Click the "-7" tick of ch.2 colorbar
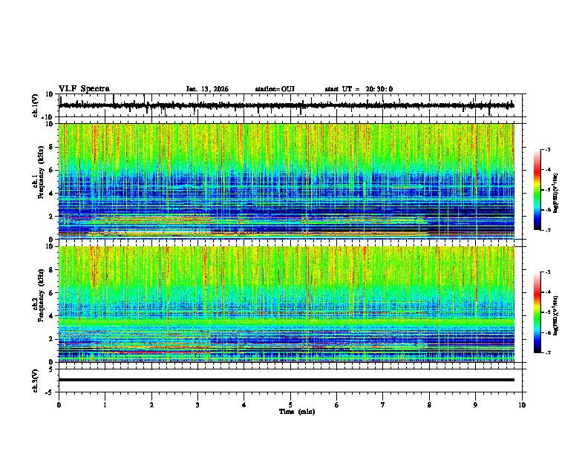588x454 pixels. [x=548, y=353]
